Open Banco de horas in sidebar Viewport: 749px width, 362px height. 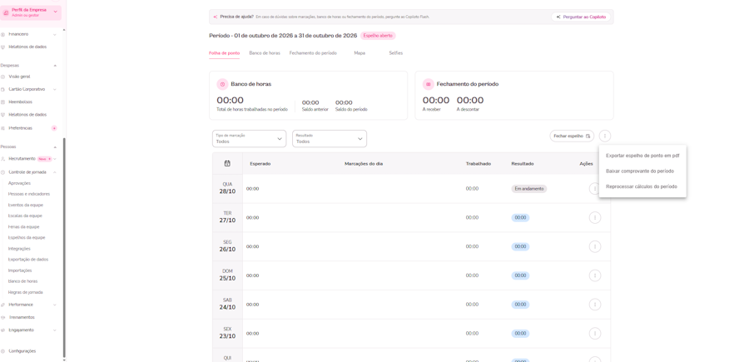23,281
